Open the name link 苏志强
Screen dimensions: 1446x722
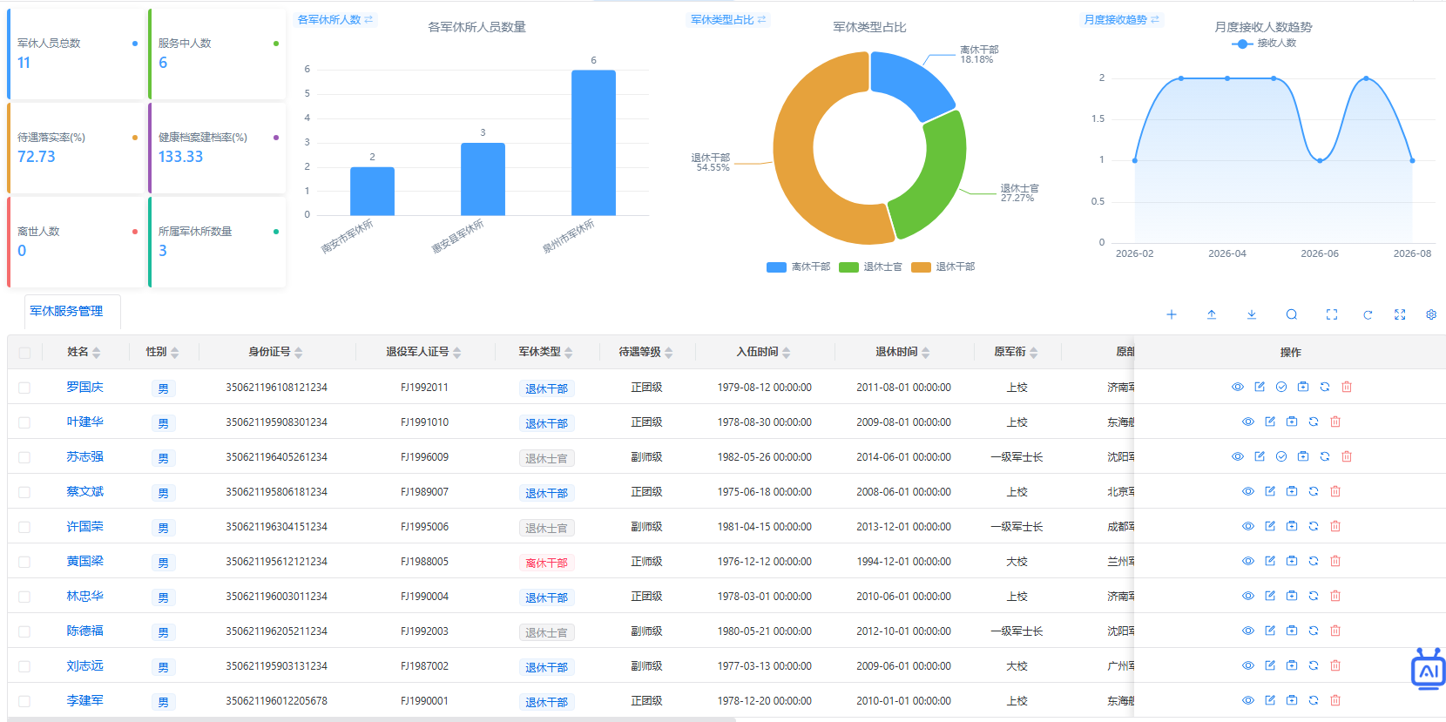[85, 456]
